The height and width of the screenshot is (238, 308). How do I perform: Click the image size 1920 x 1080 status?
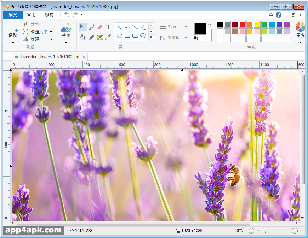click(189, 231)
